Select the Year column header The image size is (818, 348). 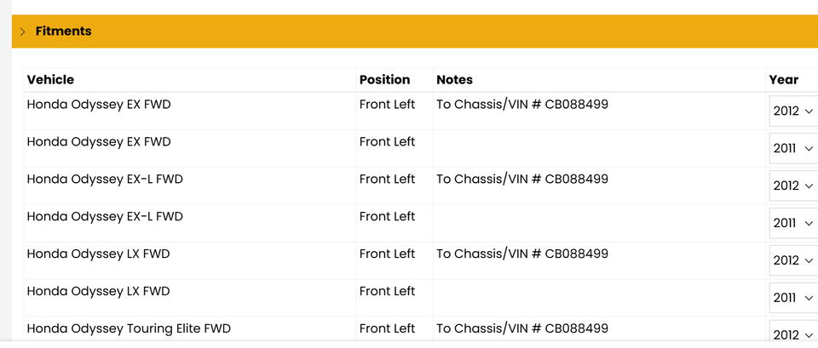(x=784, y=80)
